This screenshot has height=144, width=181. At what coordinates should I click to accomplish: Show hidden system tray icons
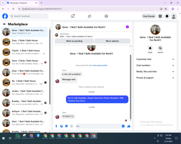[155, 138]
